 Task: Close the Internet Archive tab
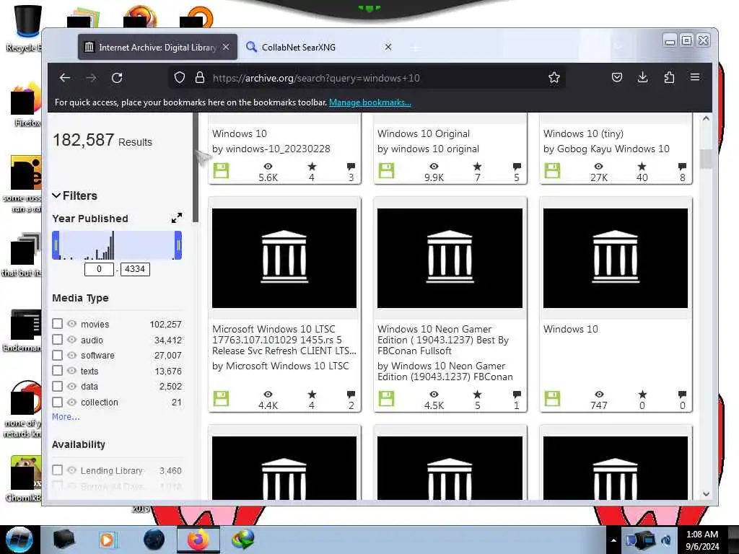pos(226,47)
